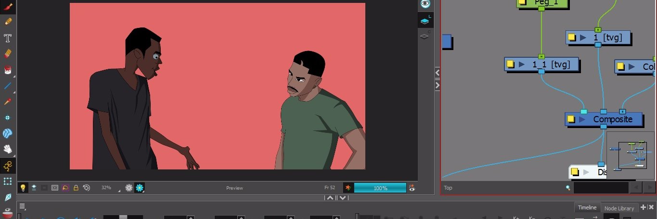The height and width of the screenshot is (219, 657).
Task: Add a view with the plus button
Action: (644, 207)
